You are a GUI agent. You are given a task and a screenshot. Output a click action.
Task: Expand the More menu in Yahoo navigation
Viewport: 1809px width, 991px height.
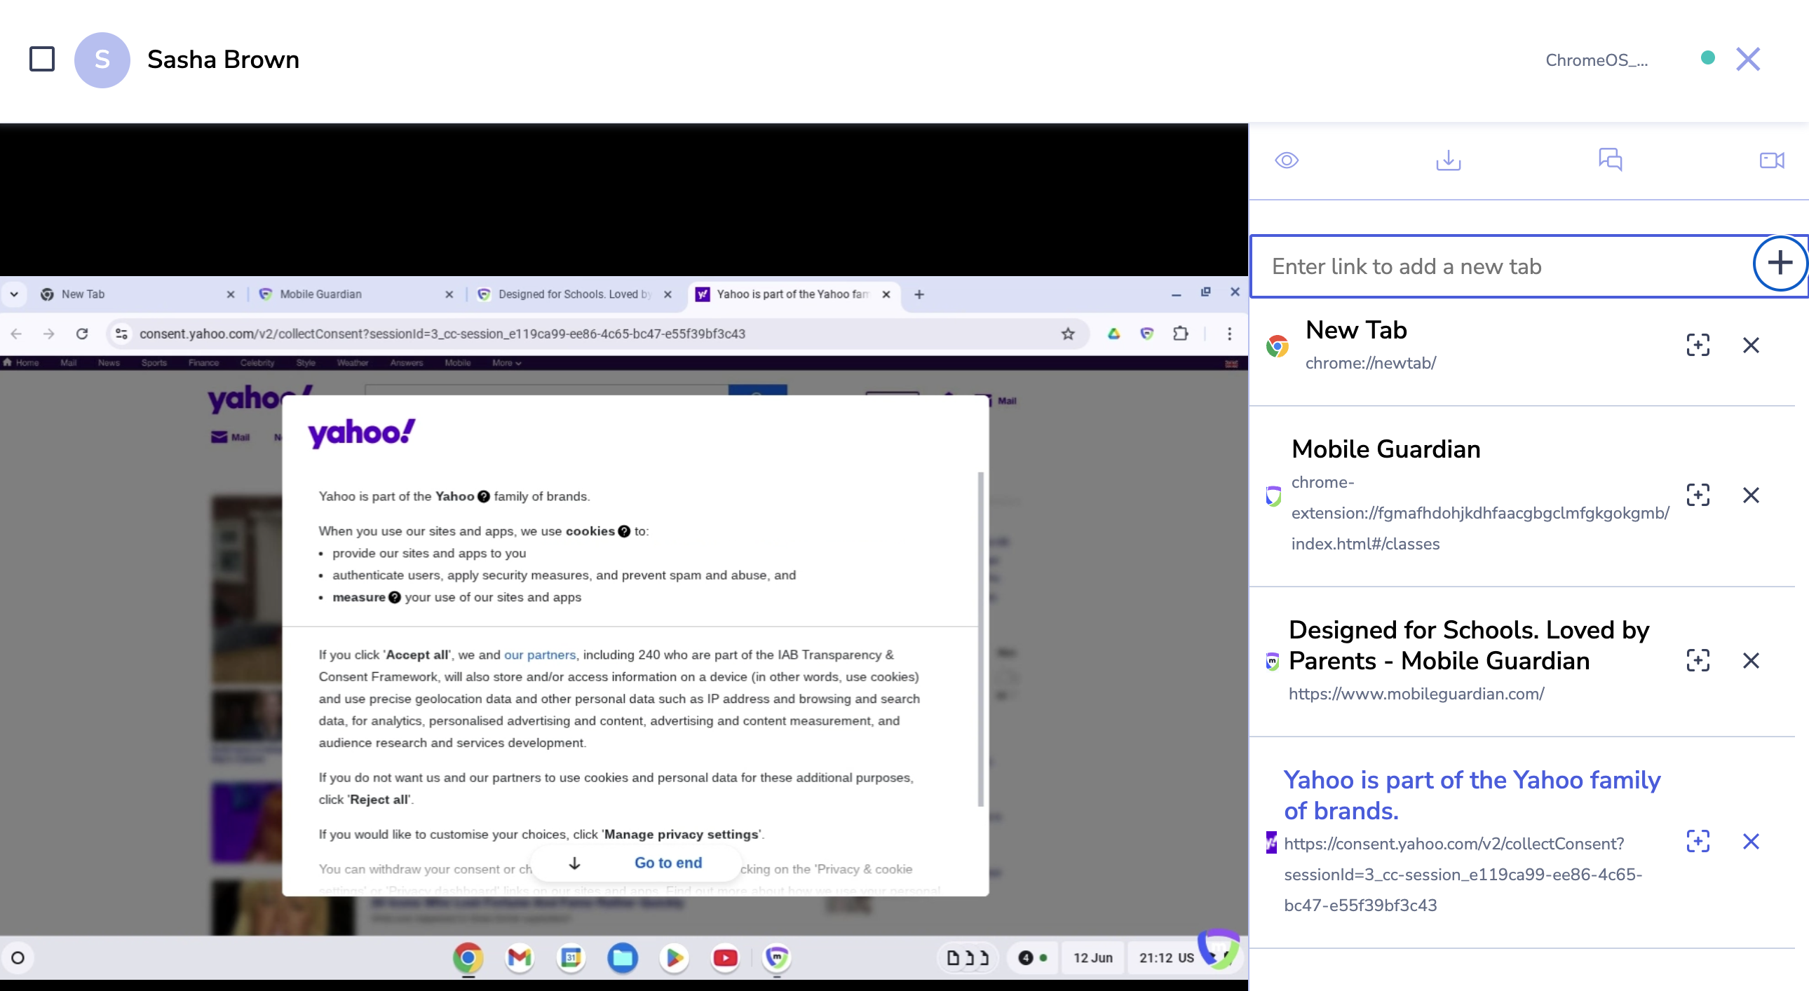(x=506, y=363)
